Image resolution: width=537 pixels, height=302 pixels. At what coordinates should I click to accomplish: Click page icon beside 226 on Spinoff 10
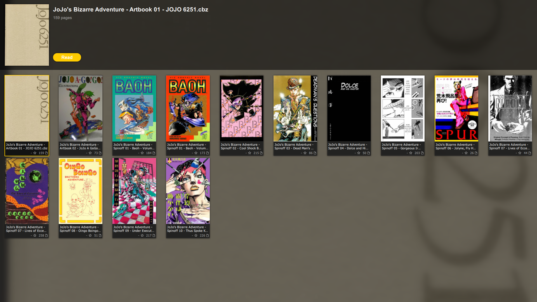(x=208, y=235)
